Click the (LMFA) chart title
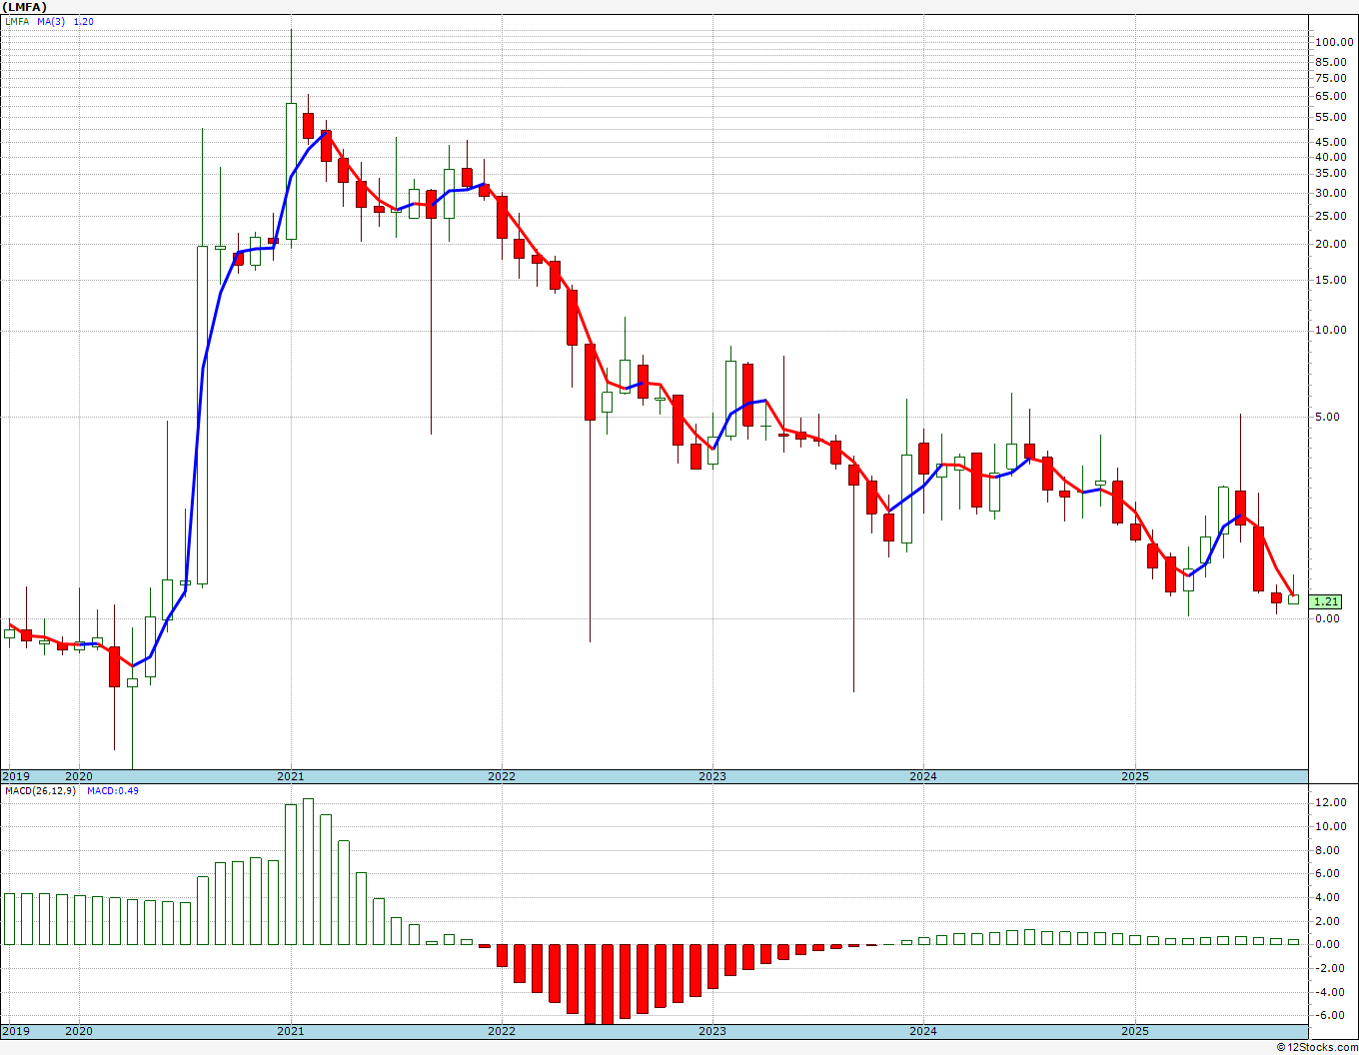This screenshot has width=1359, height=1055. (25, 7)
